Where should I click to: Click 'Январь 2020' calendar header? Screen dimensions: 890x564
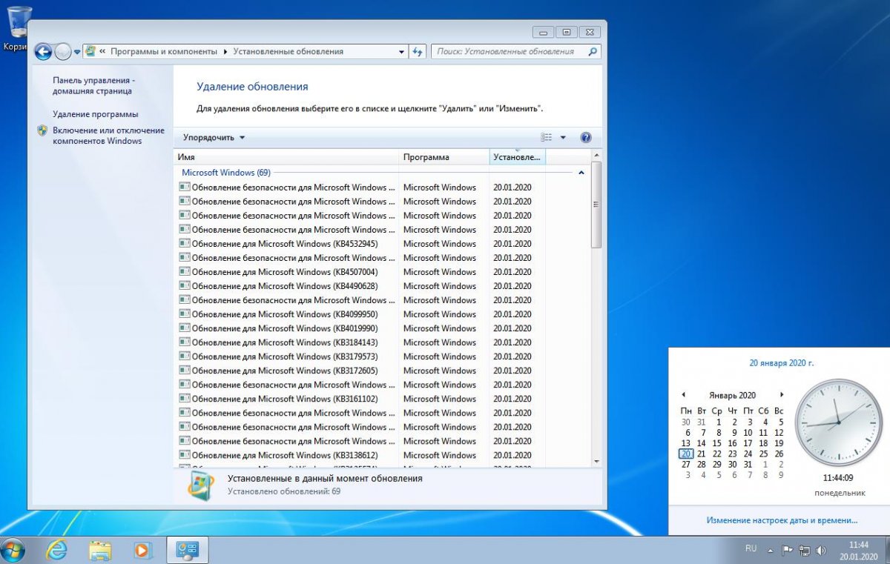pyautogui.click(x=732, y=395)
